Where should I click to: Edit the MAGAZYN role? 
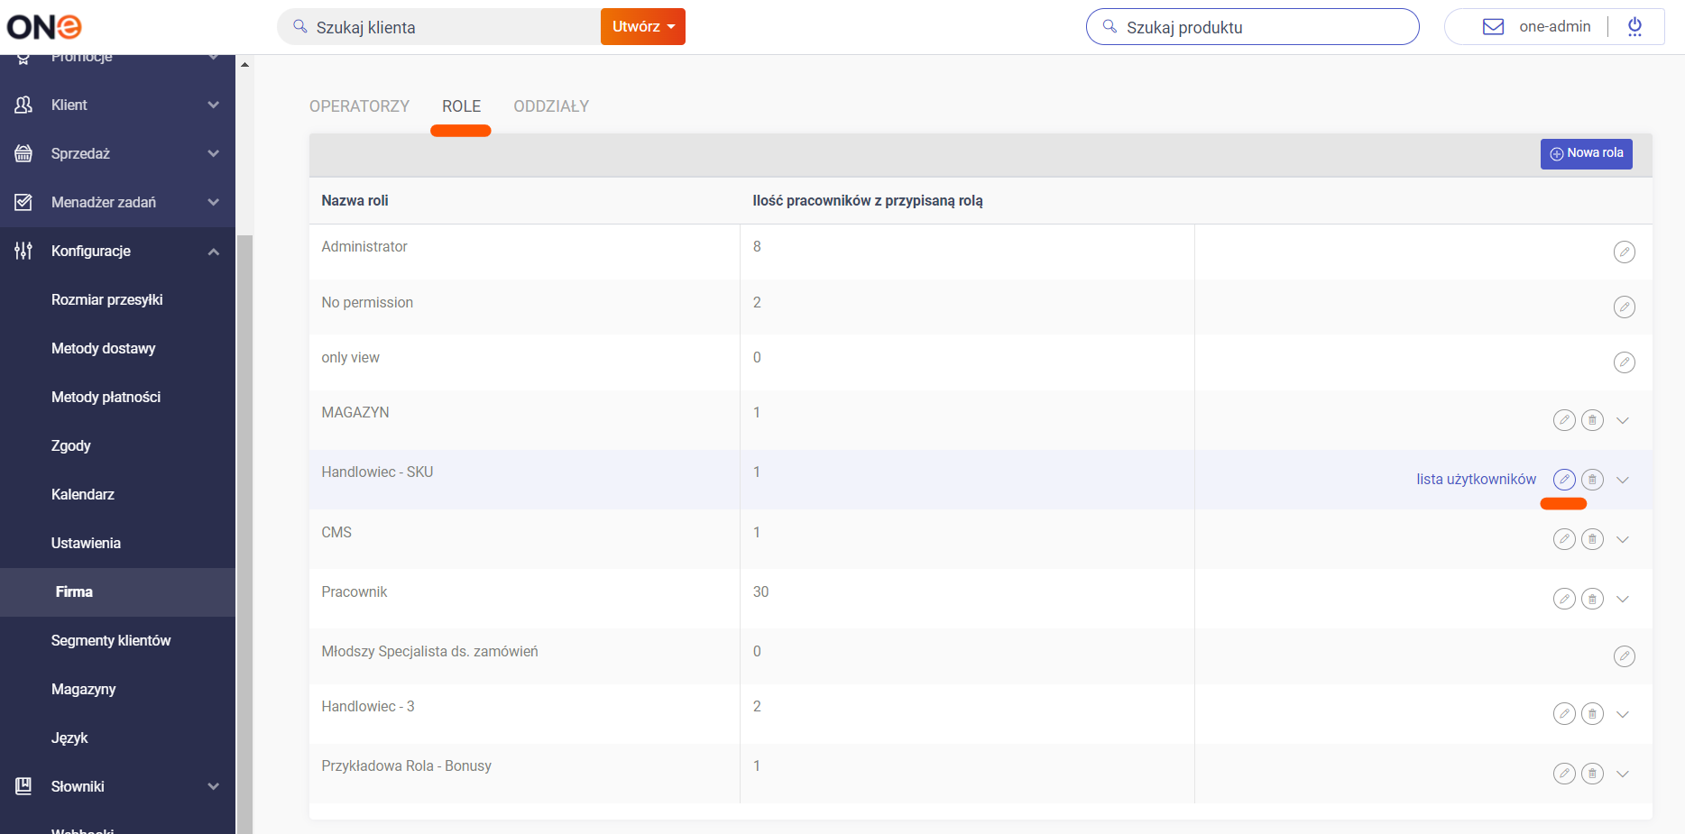(x=1564, y=420)
